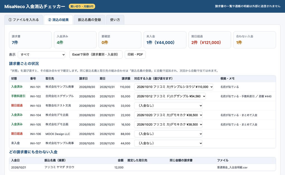Open the 表示 filter dropdown set to すべて
285x175 pixels.
pos(41,55)
